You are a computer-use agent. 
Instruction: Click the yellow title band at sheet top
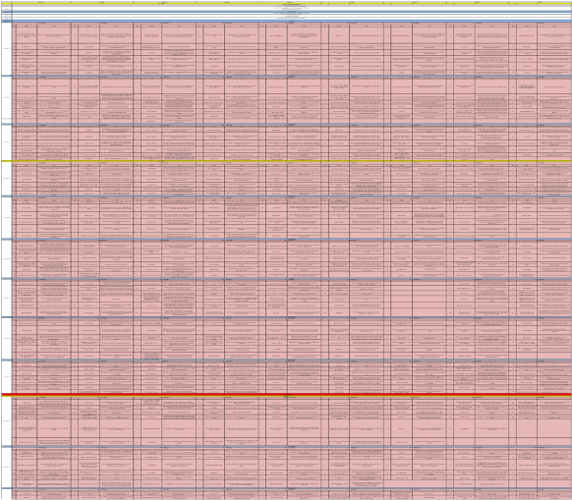coord(292,4)
